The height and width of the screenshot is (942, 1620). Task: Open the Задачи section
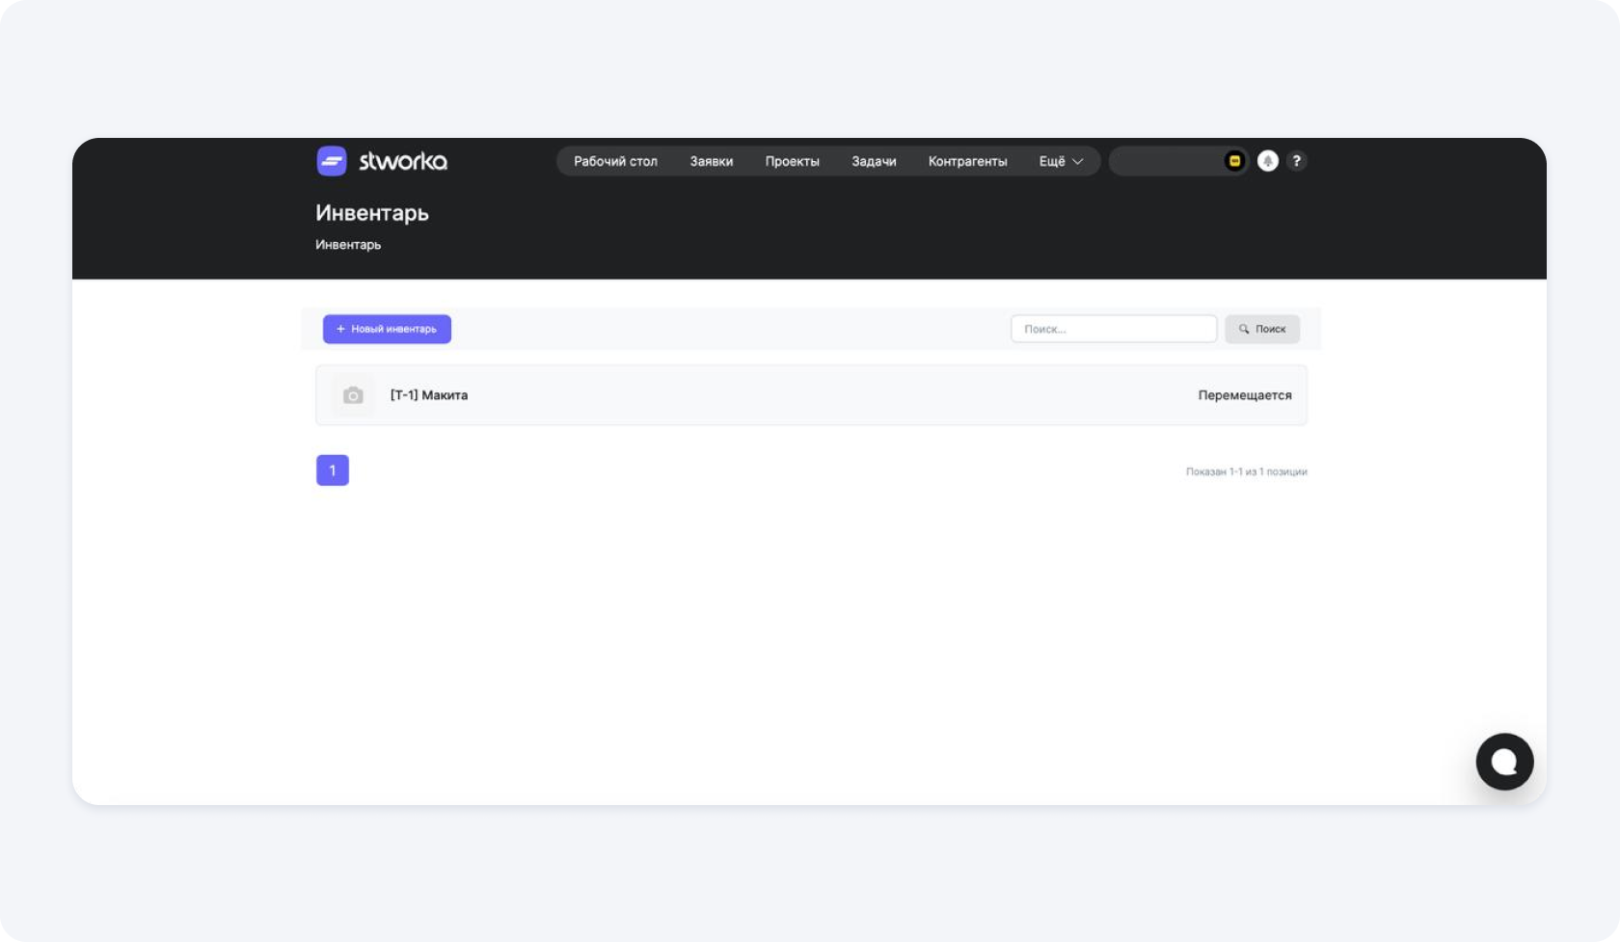pyautogui.click(x=874, y=161)
